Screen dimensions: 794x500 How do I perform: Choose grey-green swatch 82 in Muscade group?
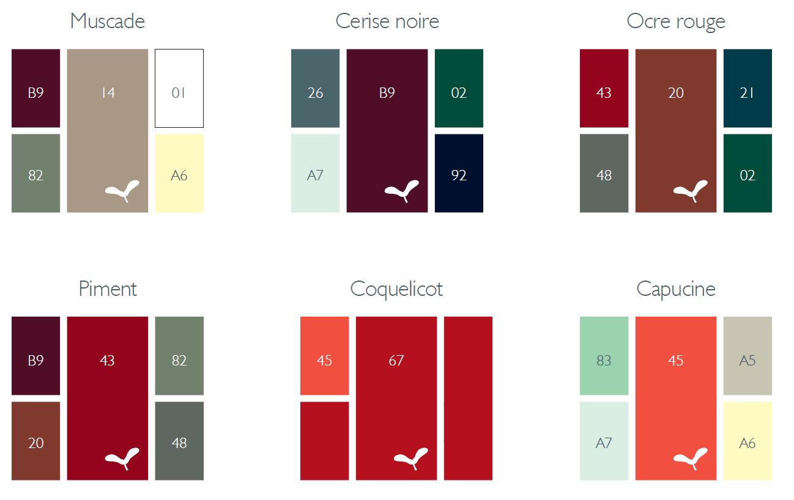(x=36, y=174)
